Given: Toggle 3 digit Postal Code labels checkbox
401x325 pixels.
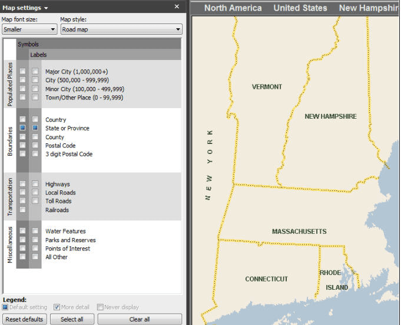Looking at the screenshot, I should click(35, 154).
